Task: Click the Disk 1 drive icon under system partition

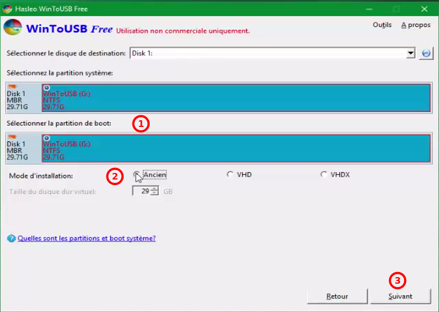Action: click(x=12, y=86)
